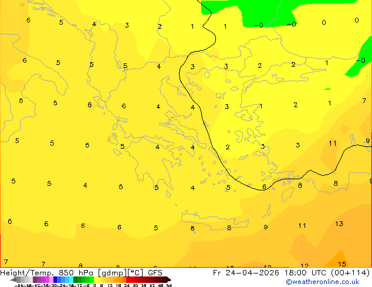Click the bright red legend swatch above 24

coord(128,279)
